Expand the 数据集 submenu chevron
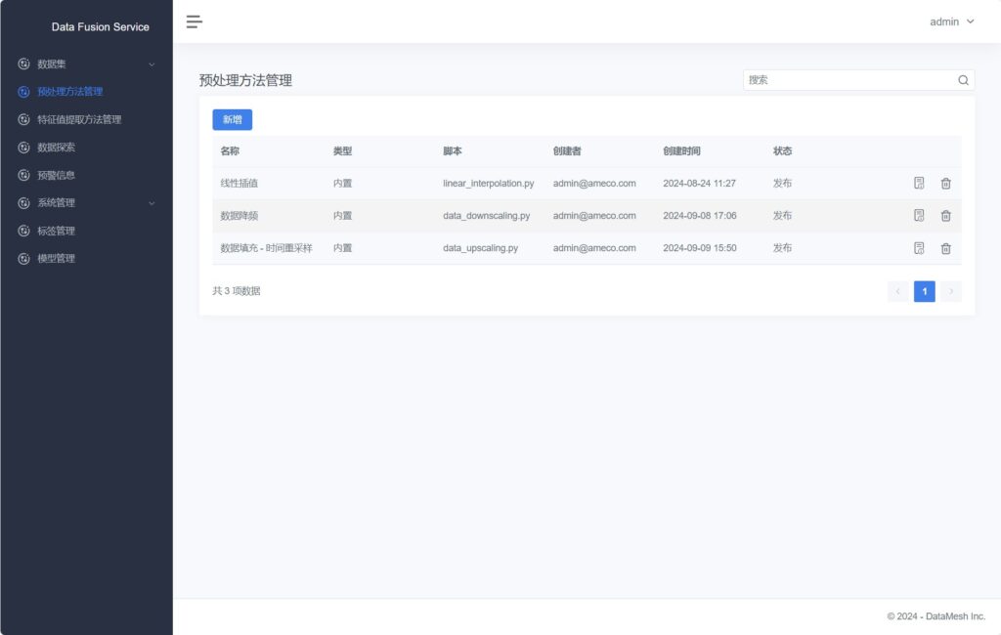The image size is (1001, 635). point(152,64)
